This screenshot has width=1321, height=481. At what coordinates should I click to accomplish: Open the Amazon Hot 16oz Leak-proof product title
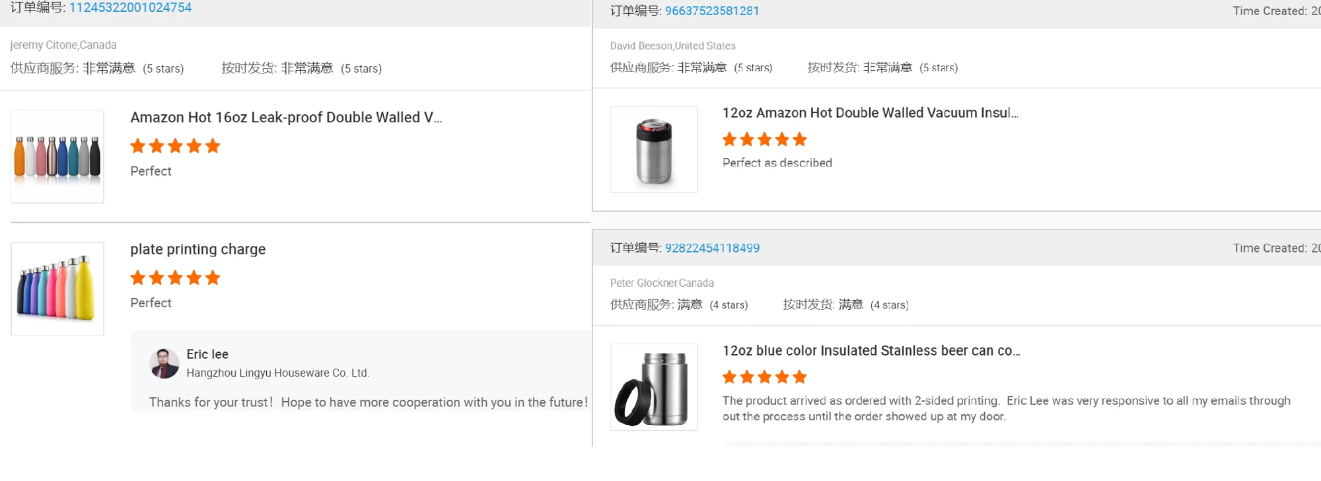(286, 118)
